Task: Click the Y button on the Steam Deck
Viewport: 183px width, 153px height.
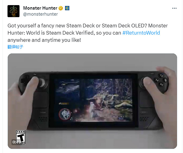Action: pos(161,75)
